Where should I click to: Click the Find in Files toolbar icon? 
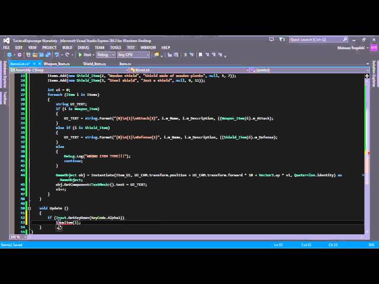coord(156,55)
